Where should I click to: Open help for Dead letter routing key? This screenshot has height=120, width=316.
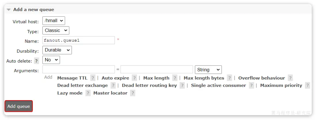(182, 85)
